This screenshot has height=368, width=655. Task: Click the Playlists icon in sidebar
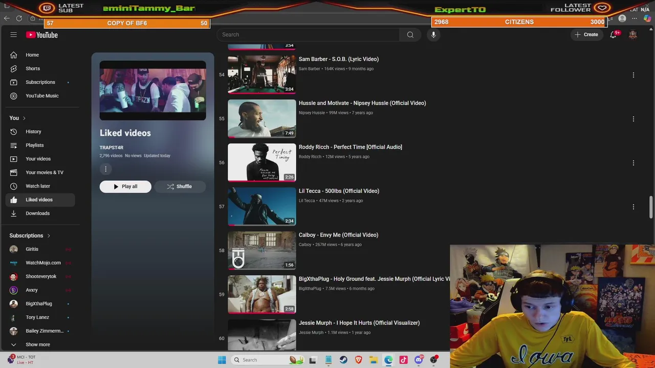(x=14, y=145)
